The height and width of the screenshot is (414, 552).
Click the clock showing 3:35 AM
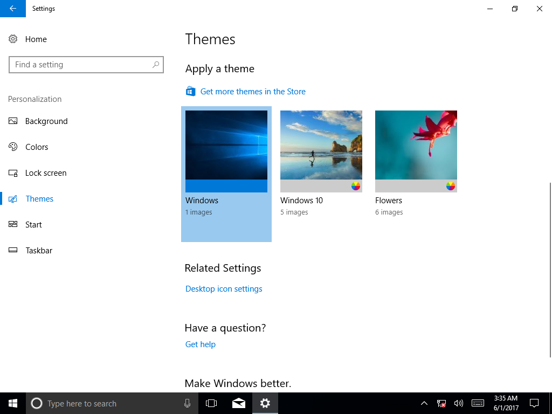pyautogui.click(x=506, y=398)
